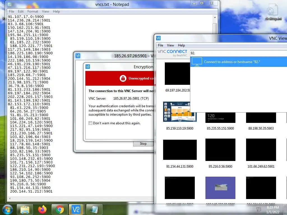Screen dimensions: 287x215
Task: Open the desktop.ini desktop file icon
Action: (x=273, y=12)
